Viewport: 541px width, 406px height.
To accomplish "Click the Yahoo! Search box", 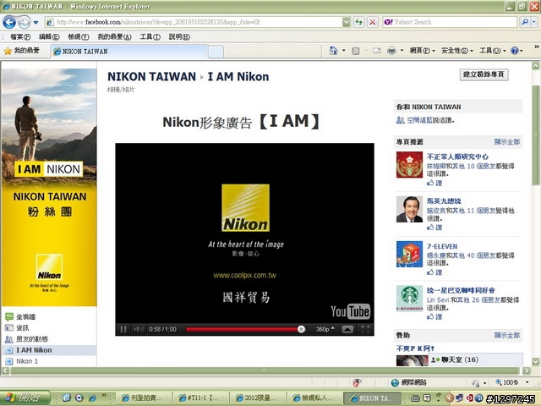I will coord(450,22).
